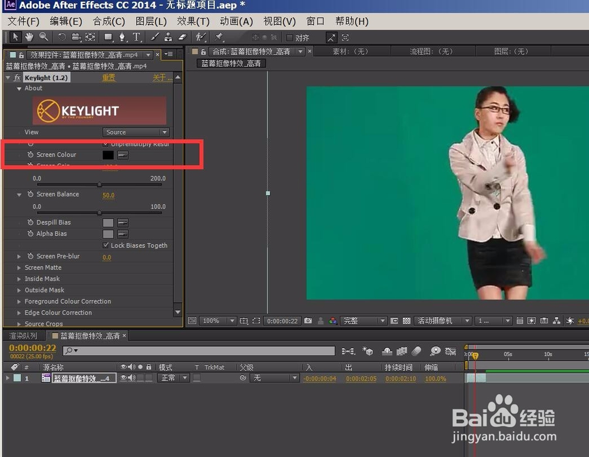The width and height of the screenshot is (589, 457).
Task: Click the black Screen Colour swatch
Action: click(108, 155)
